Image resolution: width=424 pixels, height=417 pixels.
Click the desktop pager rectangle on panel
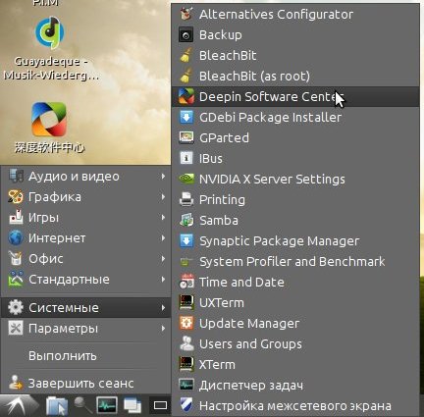tap(160, 406)
